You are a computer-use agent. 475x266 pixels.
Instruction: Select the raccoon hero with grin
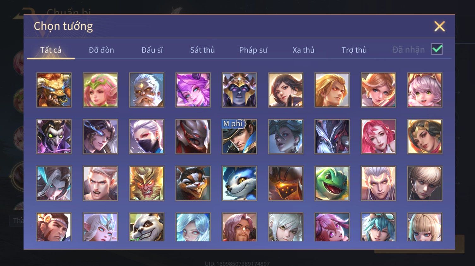[x=193, y=183]
